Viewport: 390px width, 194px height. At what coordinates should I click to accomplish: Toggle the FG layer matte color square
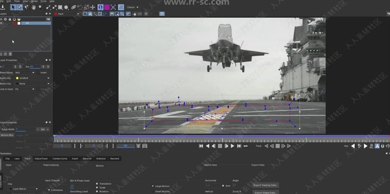[19, 23]
